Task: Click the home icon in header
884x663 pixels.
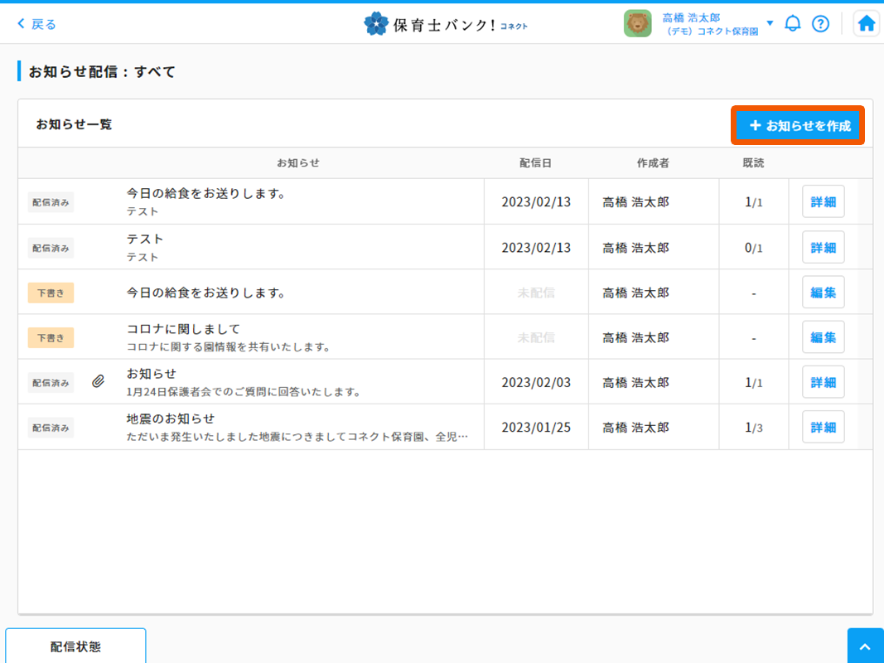Action: (x=867, y=23)
